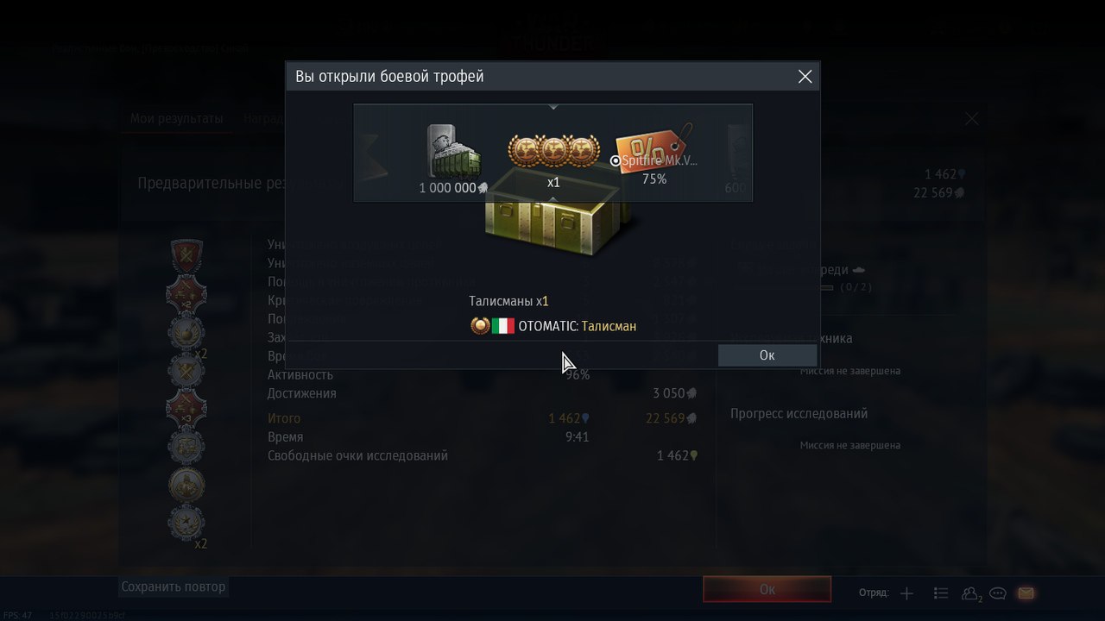1105x621 pixels.
Task: Open the mail envelope icon
Action: pyautogui.click(x=1026, y=593)
